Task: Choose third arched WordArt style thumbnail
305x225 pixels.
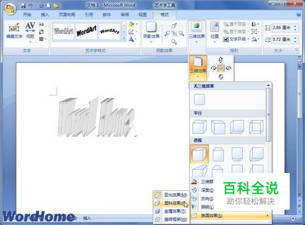Action: point(109,31)
